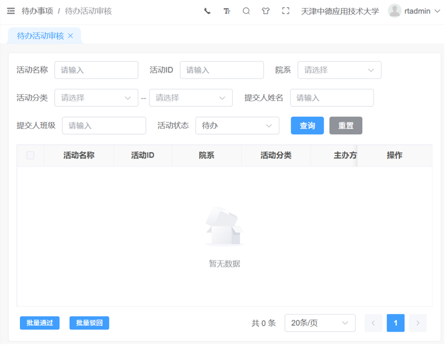Click the 批量驳回 button
The image size is (446, 345).
[90, 324]
